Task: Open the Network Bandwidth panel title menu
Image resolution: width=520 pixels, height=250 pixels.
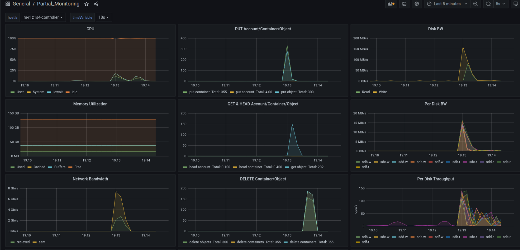Action: tap(90, 179)
